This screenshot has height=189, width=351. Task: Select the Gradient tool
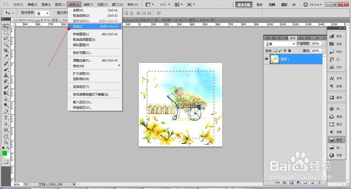(x=6, y=93)
